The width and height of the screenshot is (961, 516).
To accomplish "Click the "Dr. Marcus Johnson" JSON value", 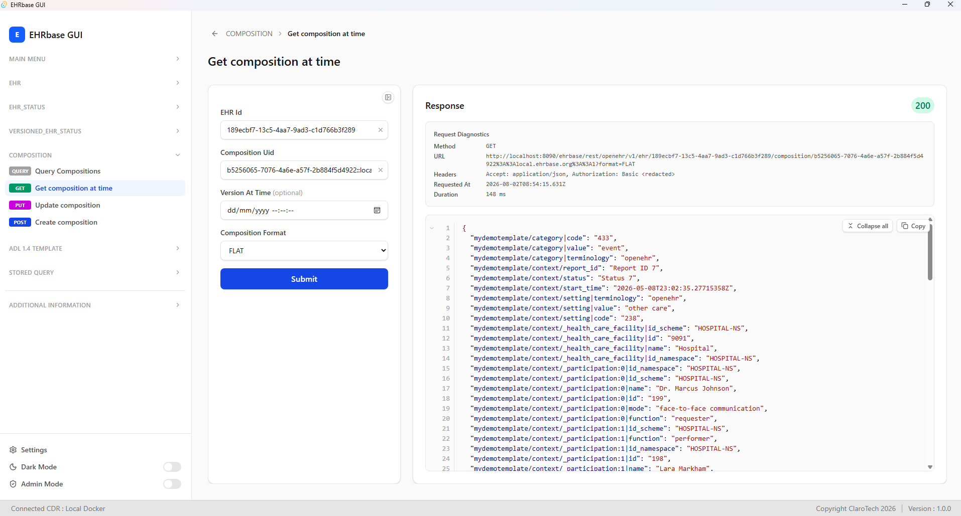I will [x=696, y=389].
